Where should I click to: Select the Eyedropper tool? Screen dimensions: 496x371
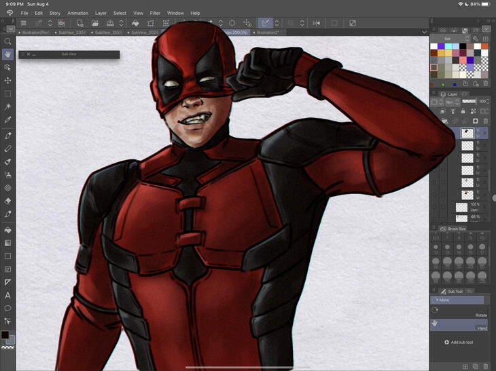[x=7, y=119]
